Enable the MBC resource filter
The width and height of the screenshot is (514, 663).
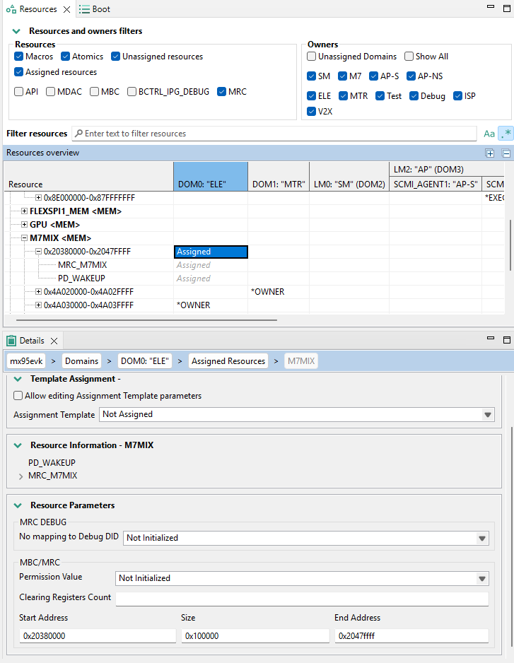(94, 91)
